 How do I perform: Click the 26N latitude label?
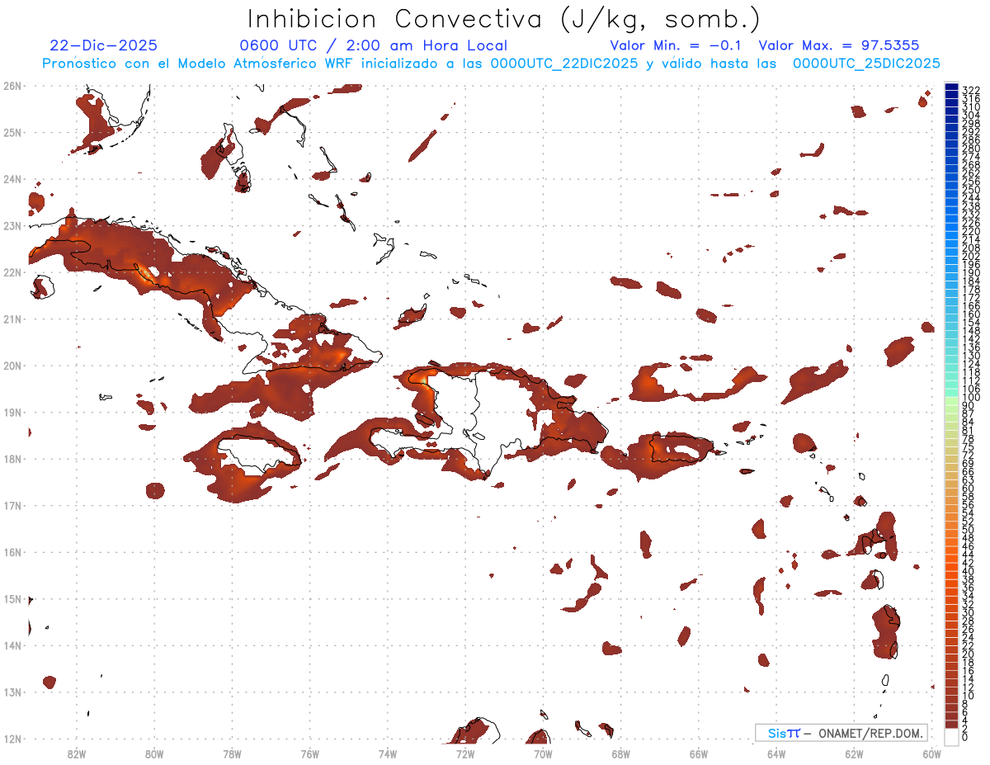(x=12, y=85)
